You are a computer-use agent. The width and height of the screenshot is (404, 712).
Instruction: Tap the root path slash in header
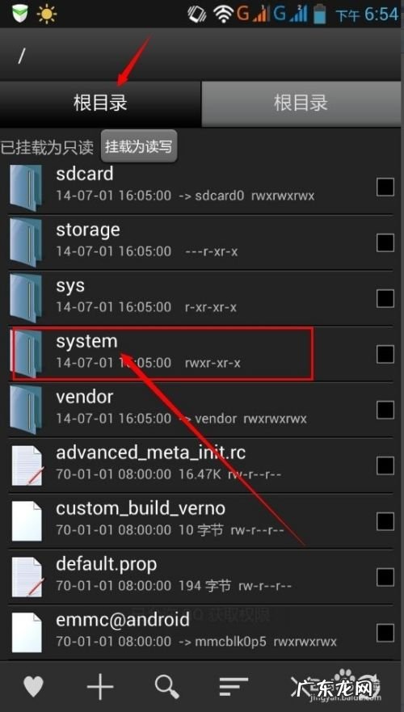(21, 56)
